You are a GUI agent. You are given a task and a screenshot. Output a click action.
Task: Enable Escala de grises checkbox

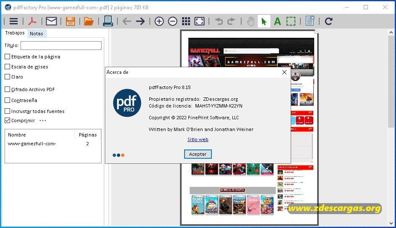point(7,67)
